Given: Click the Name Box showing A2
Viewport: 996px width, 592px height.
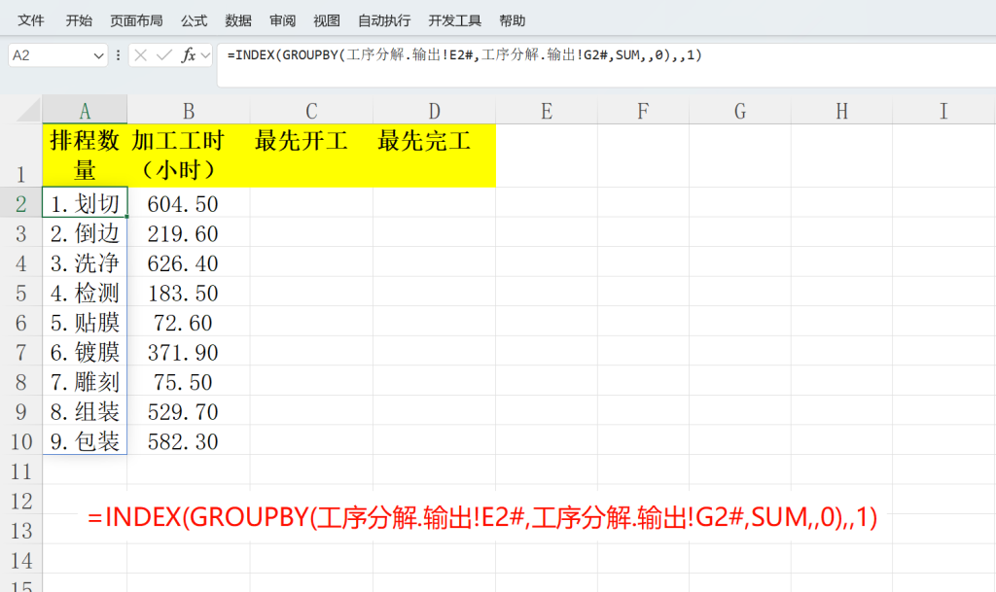Looking at the screenshot, I should tap(50, 55).
